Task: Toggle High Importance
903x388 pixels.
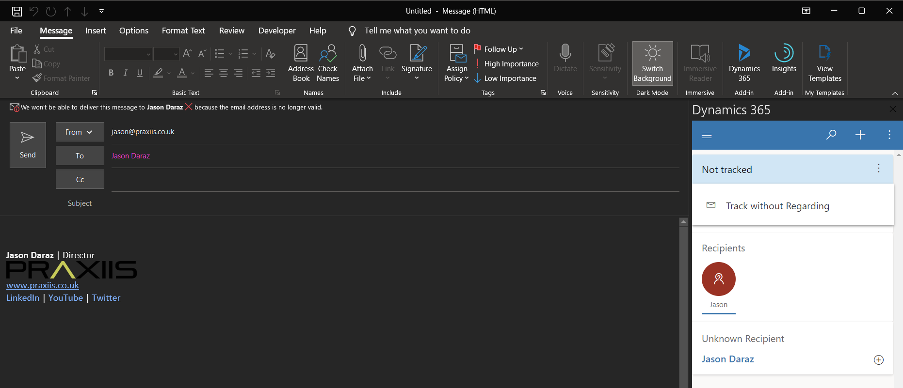Action: click(507, 64)
